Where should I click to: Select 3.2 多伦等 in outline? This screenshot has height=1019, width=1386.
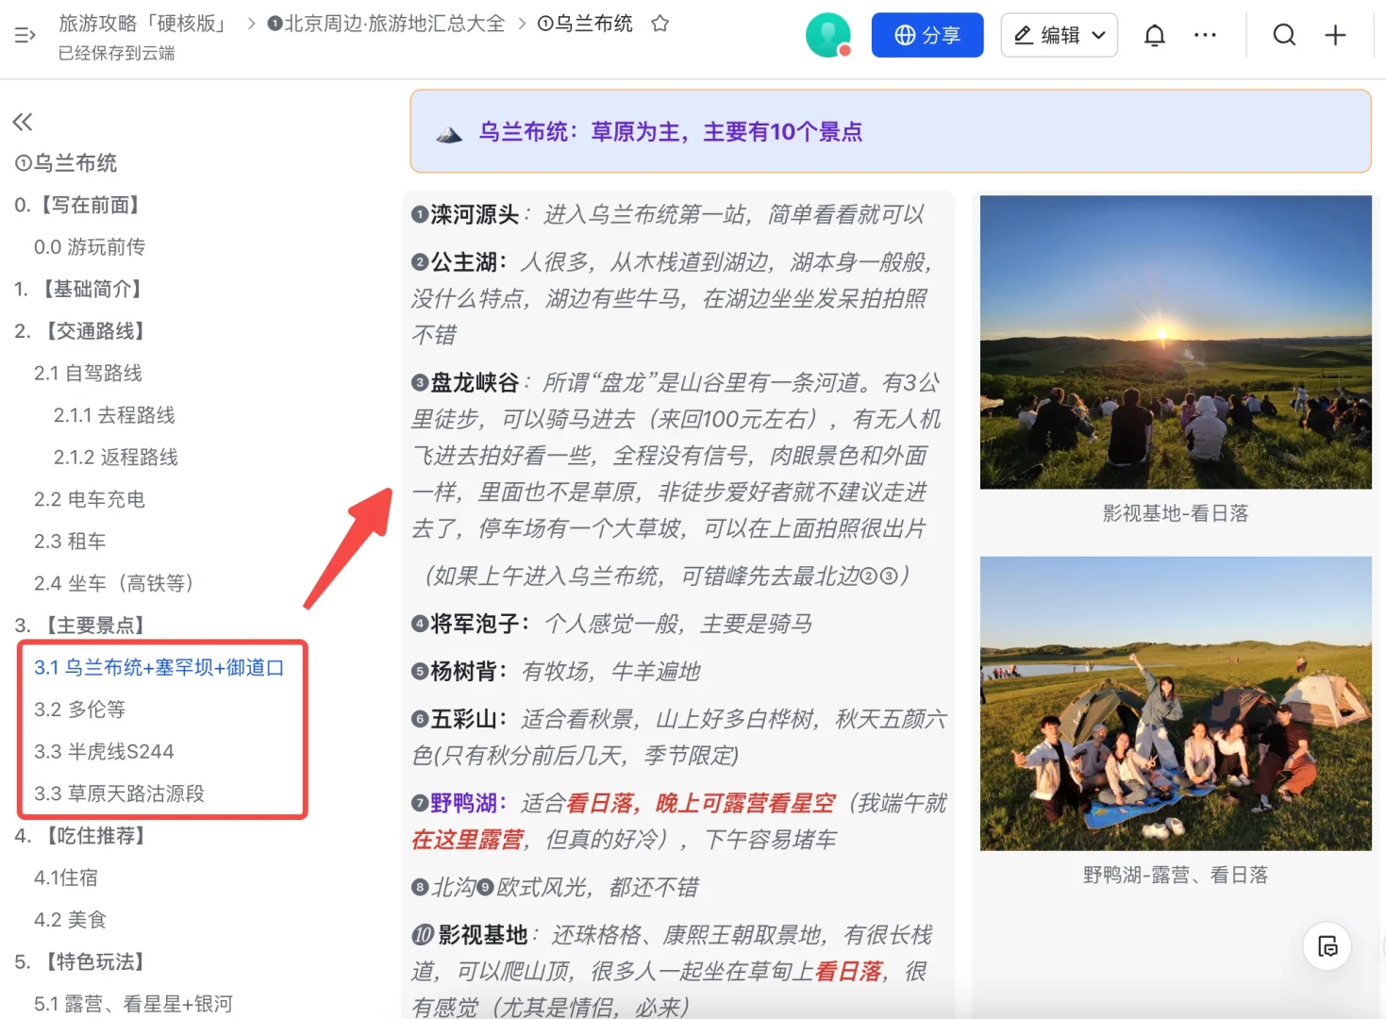click(x=79, y=710)
